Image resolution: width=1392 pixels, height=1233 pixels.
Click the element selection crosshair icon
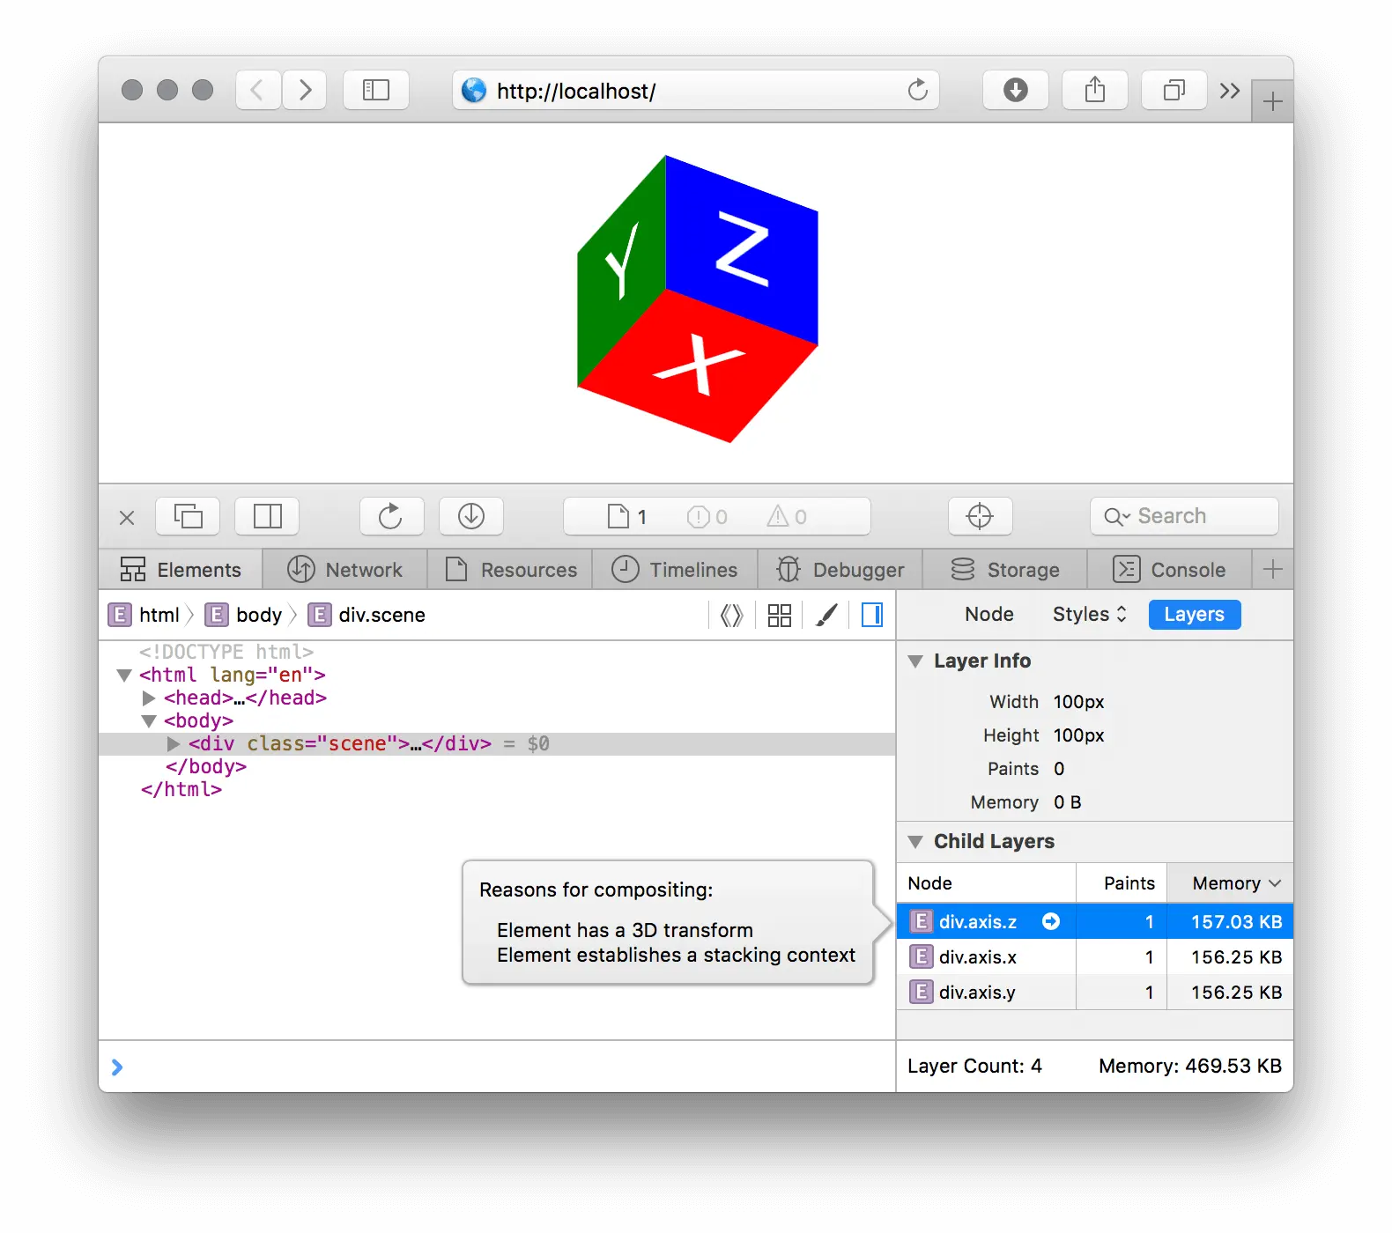[x=980, y=516]
